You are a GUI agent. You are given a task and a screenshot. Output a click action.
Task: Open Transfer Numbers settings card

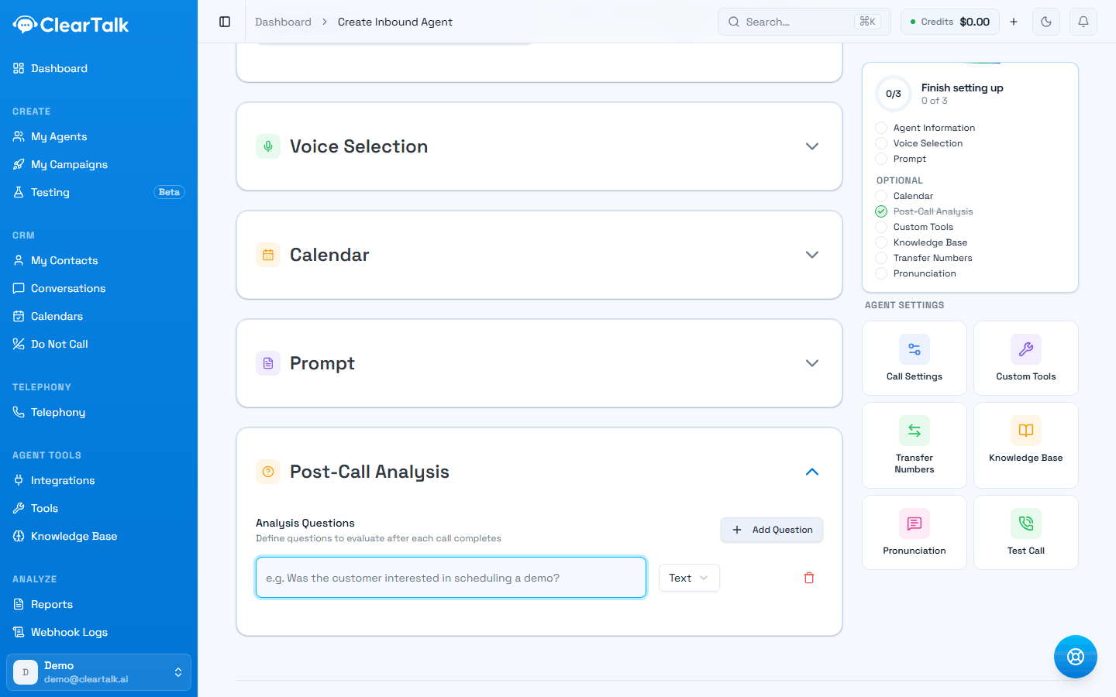(914, 445)
